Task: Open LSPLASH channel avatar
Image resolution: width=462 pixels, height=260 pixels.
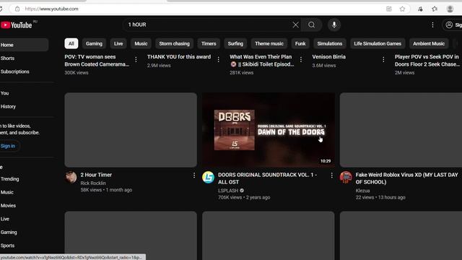Action: [x=209, y=177]
